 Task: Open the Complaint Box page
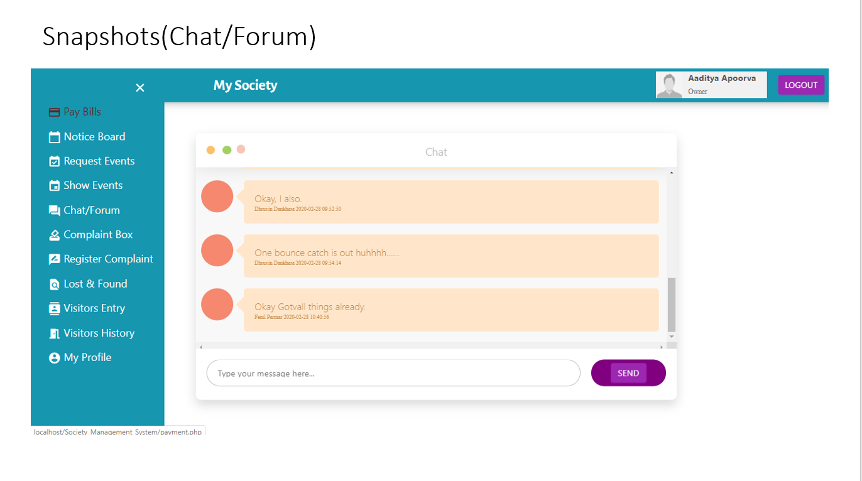point(98,234)
